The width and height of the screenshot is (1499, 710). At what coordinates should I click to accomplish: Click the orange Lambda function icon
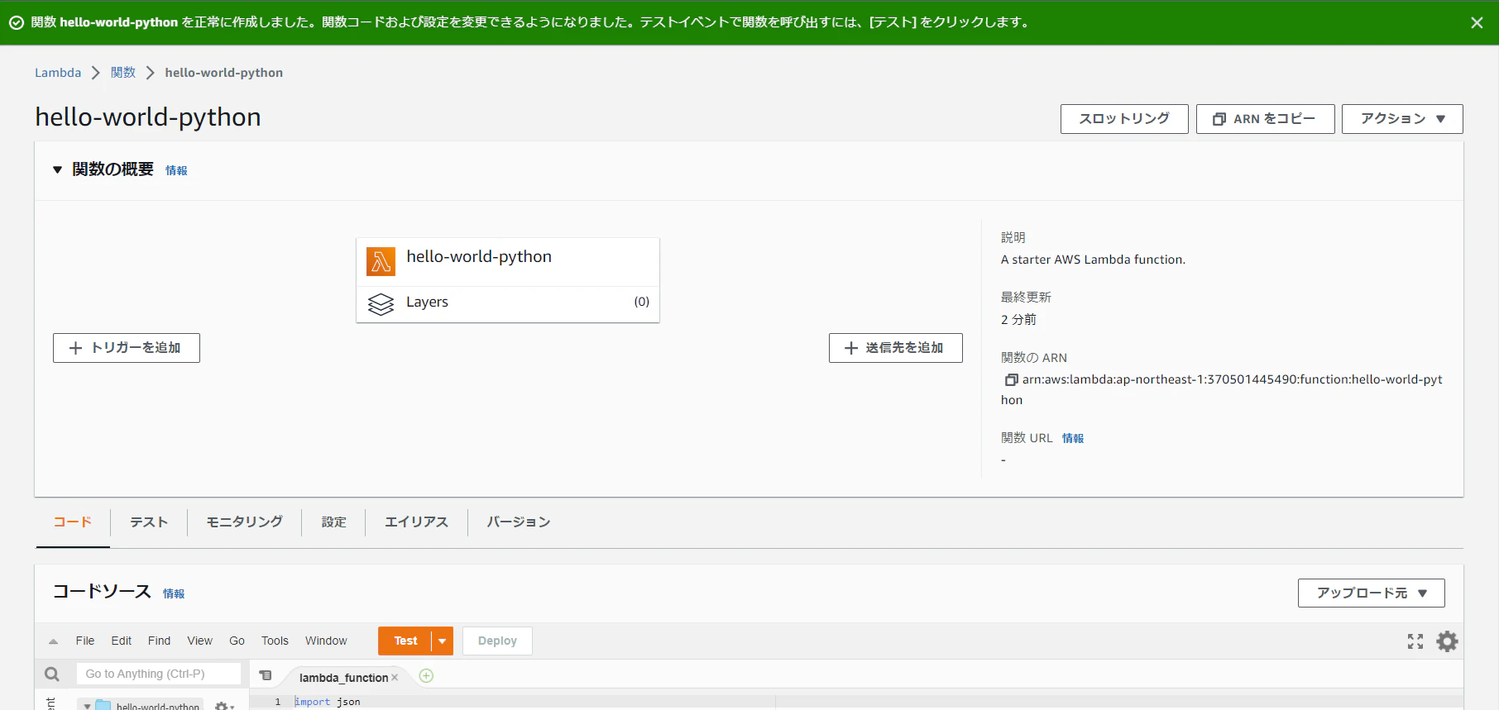click(x=381, y=261)
